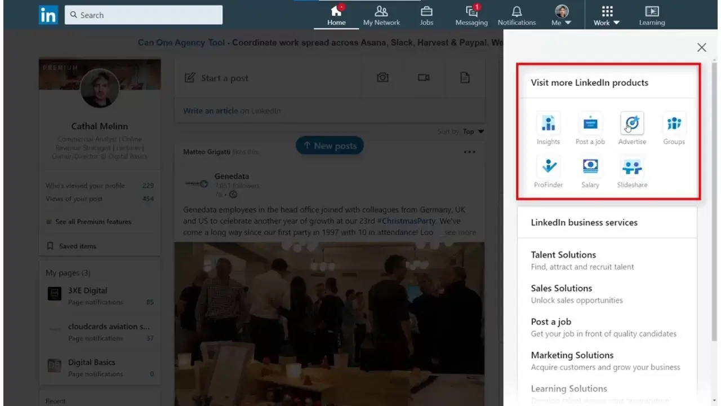721x406 pixels.
Task: Click the New posts button
Action: [330, 145]
